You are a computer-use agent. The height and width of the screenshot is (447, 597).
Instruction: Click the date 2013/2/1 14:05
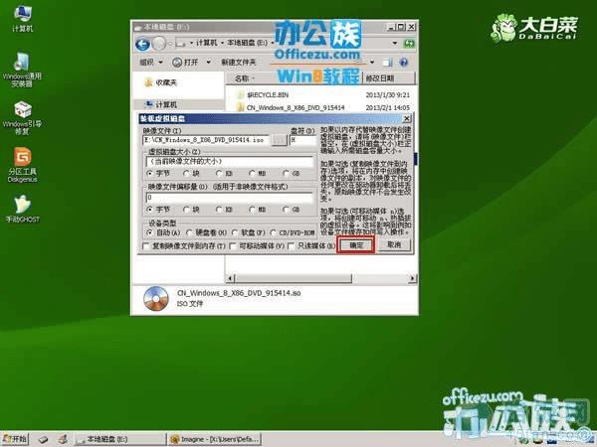pos(388,107)
